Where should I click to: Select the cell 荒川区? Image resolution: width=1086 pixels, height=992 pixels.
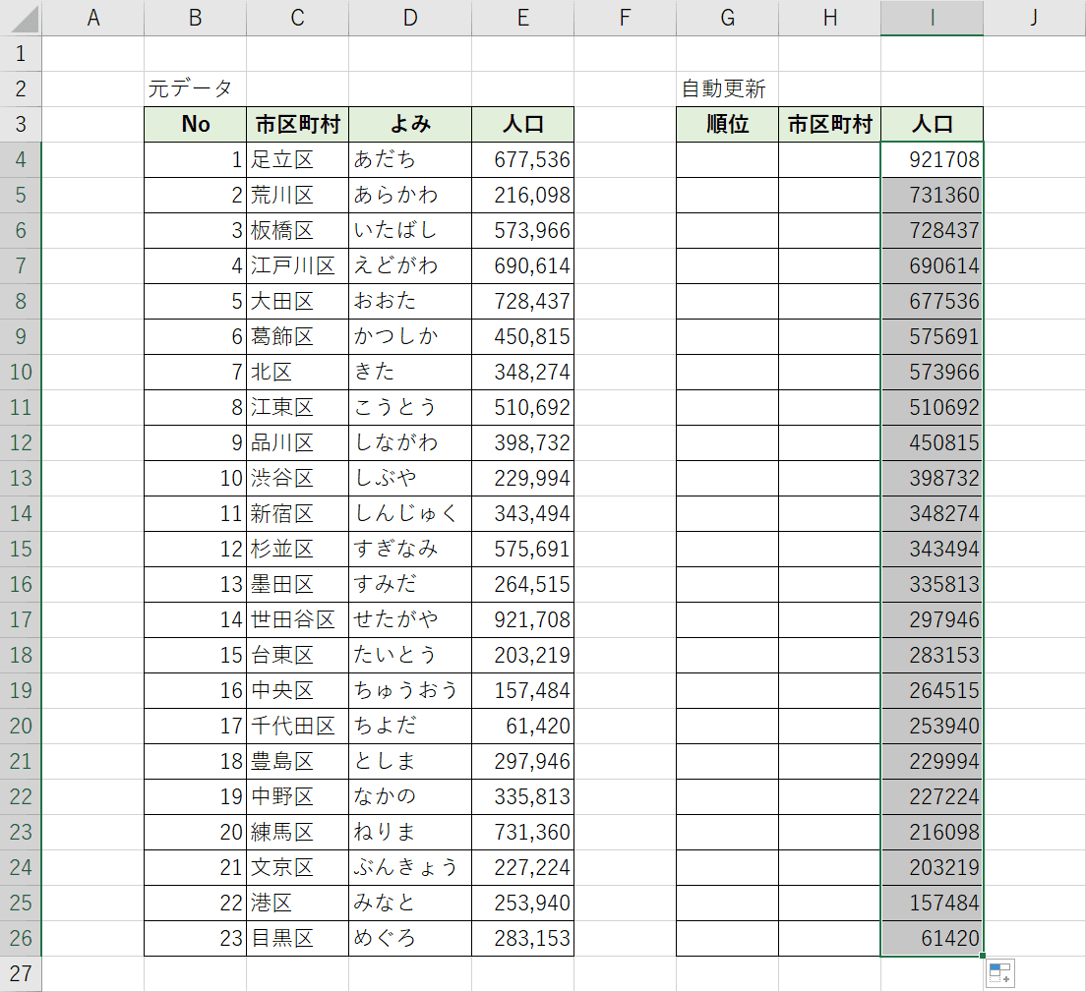(298, 195)
